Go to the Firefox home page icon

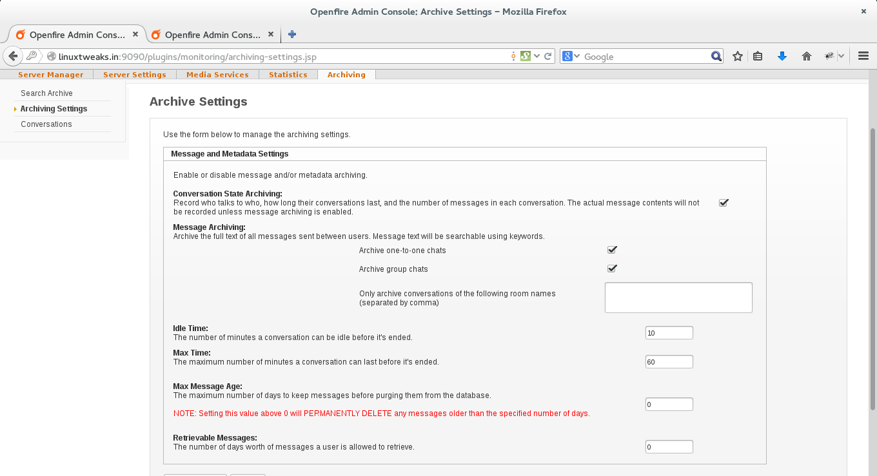tap(806, 56)
